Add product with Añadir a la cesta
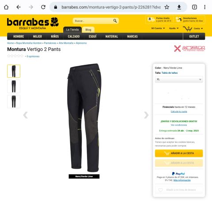The width and height of the screenshot is (212, 201). tap(179, 153)
